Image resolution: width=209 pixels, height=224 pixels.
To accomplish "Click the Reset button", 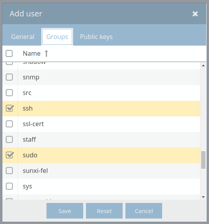I will pyautogui.click(x=104, y=211).
